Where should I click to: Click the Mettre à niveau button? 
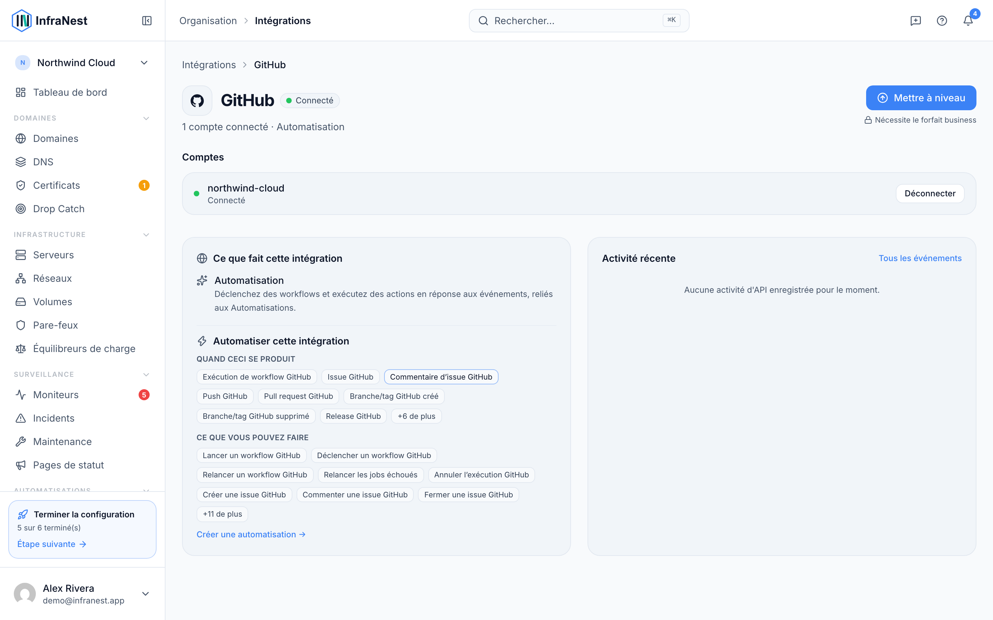(x=921, y=98)
